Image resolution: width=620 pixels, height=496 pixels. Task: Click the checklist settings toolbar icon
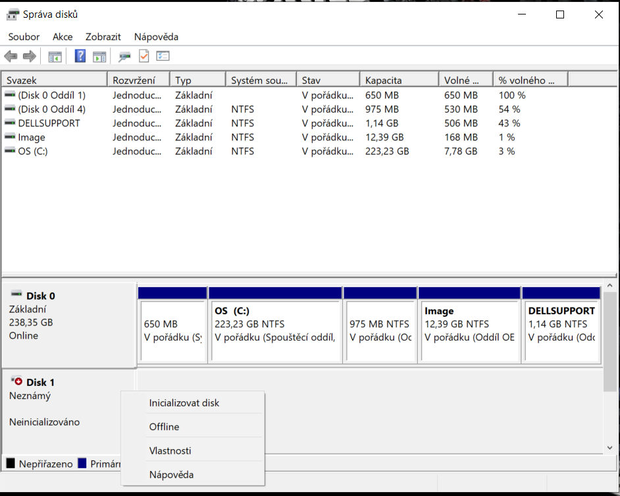pos(163,57)
